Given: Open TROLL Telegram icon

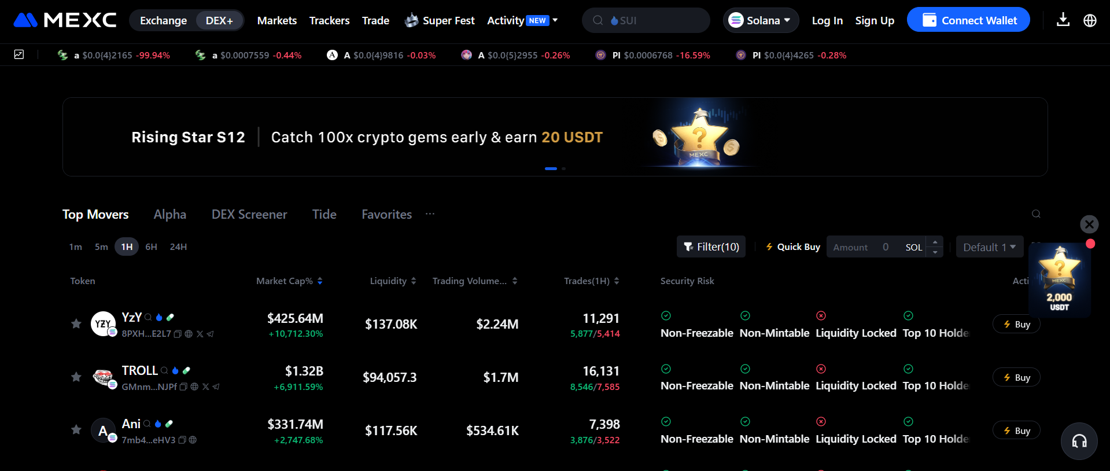Looking at the screenshot, I should 216,387.
